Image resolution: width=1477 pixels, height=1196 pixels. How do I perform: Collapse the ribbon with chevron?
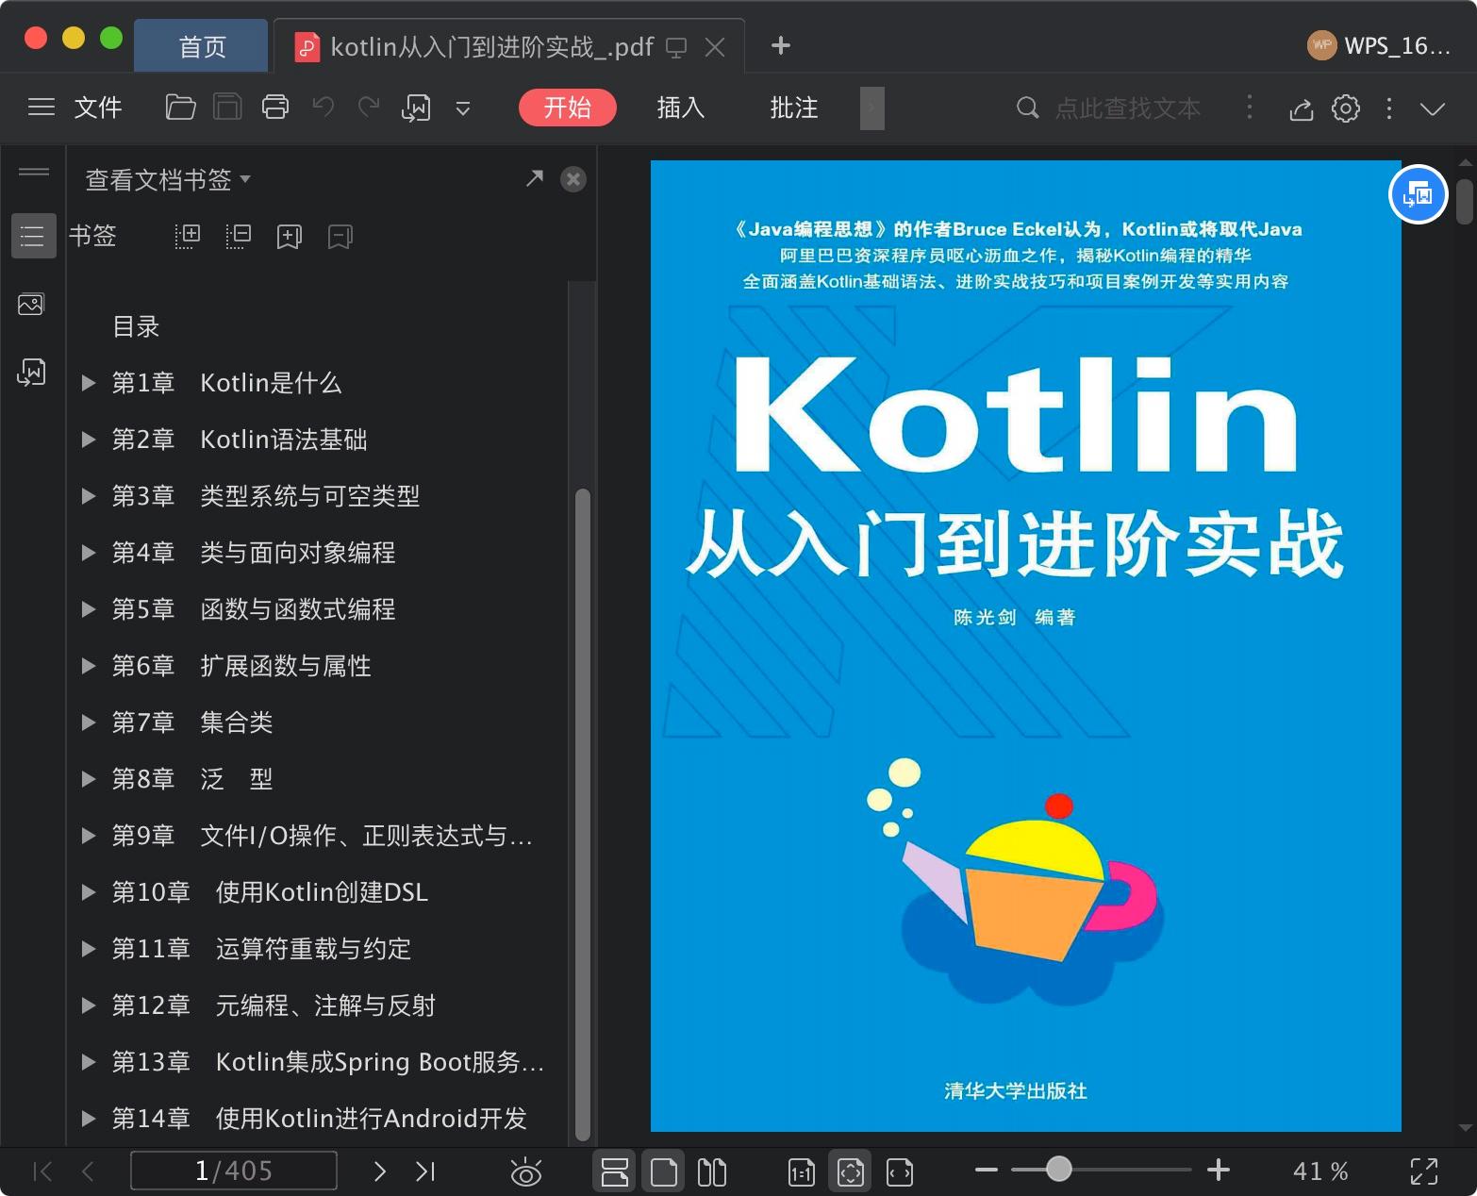point(1433,109)
